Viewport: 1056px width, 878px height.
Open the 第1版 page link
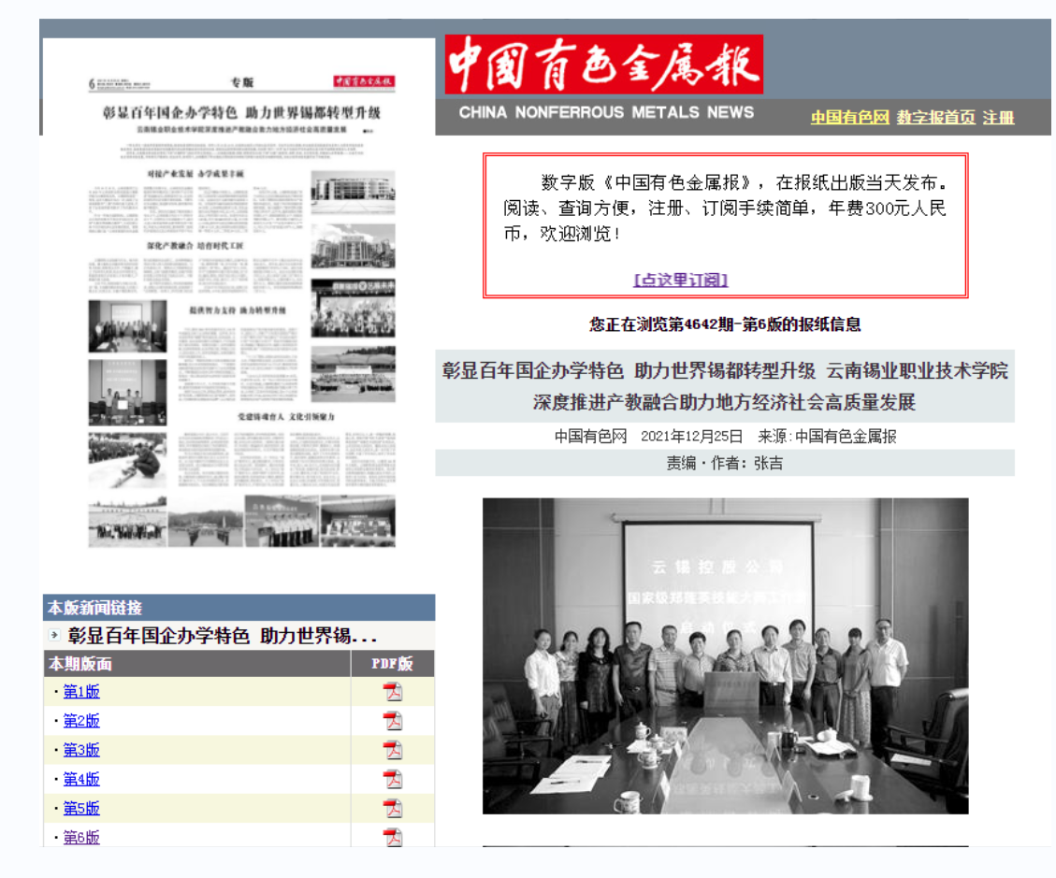click(x=81, y=692)
